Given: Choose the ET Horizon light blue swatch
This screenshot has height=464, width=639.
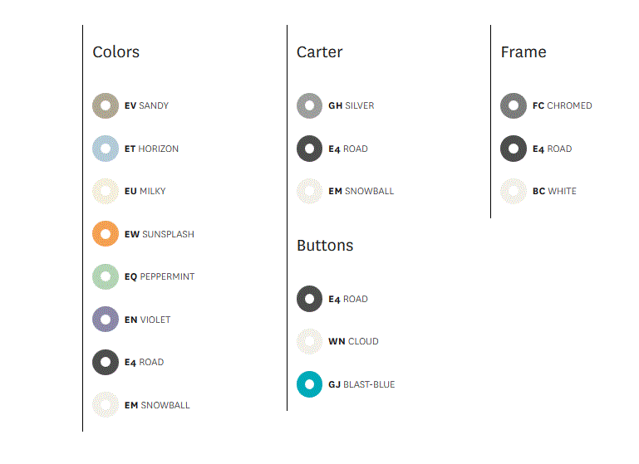Looking at the screenshot, I should pyautogui.click(x=106, y=149).
